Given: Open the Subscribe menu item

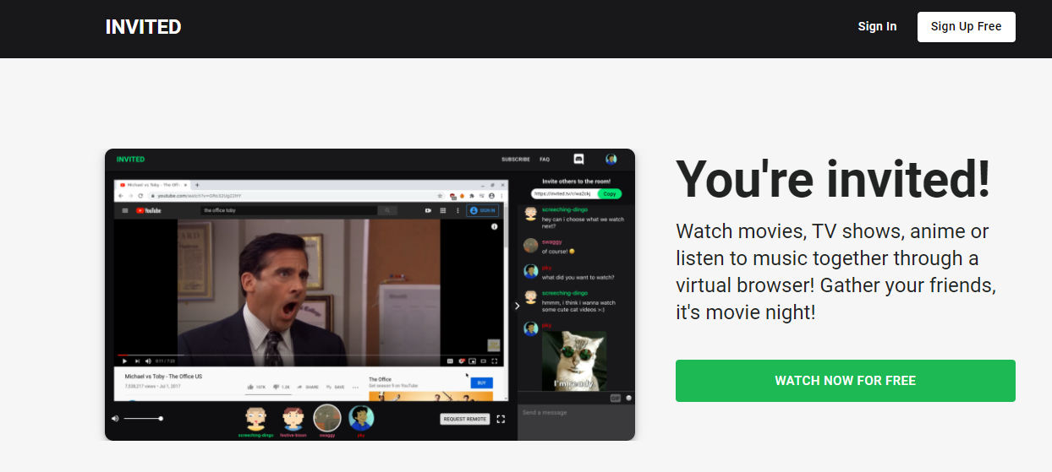Looking at the screenshot, I should point(515,159).
